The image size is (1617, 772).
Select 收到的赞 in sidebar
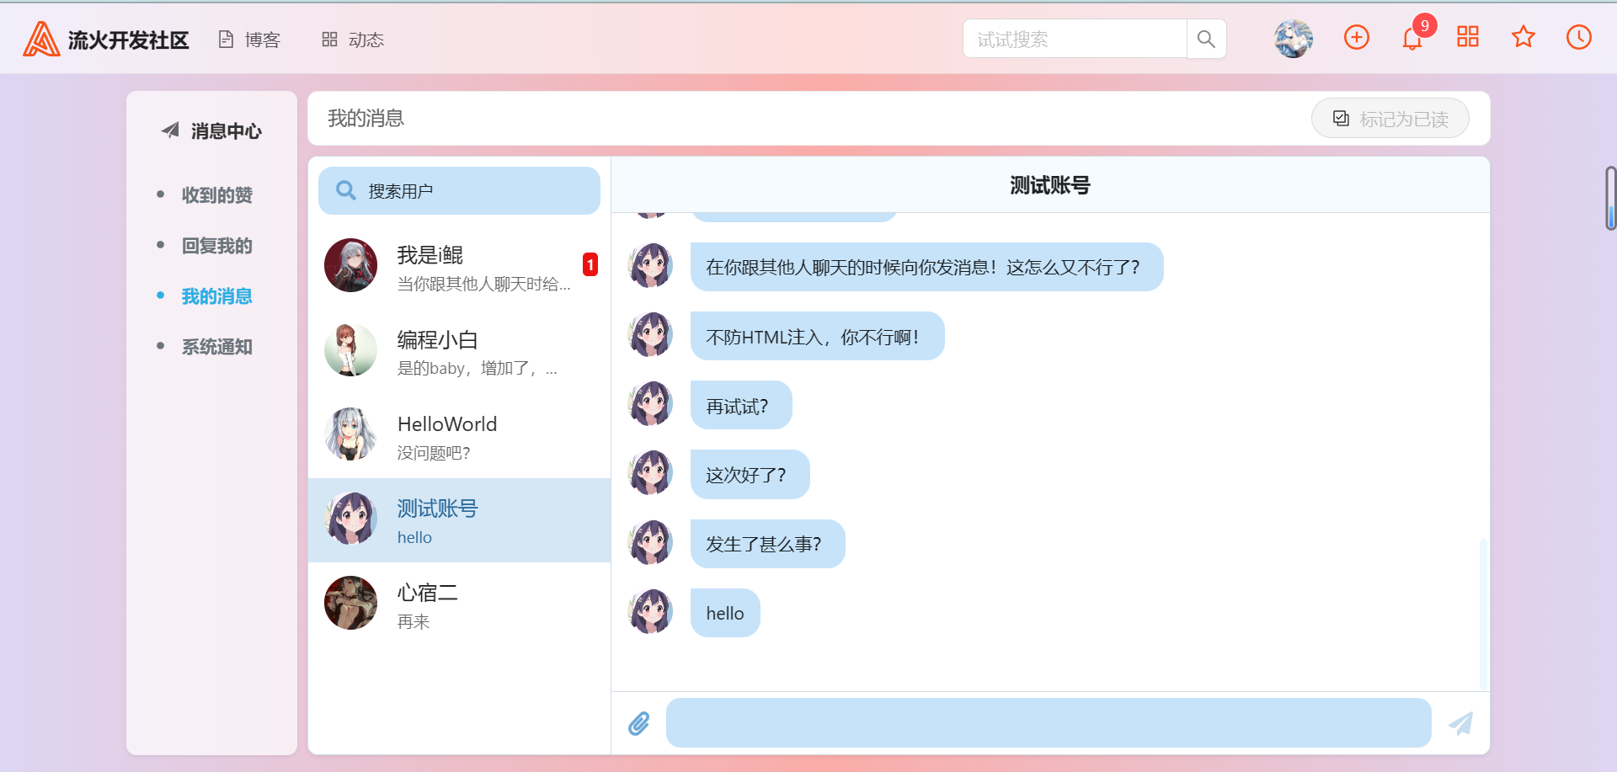(216, 195)
